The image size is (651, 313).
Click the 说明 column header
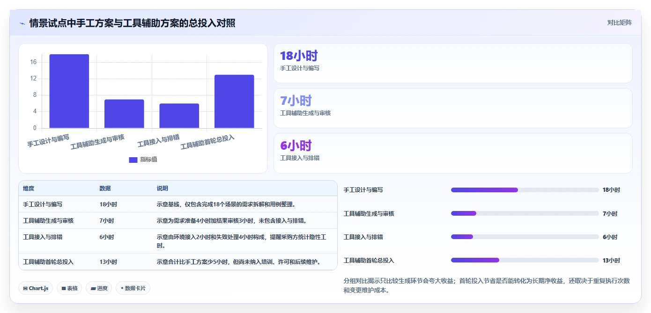point(163,189)
